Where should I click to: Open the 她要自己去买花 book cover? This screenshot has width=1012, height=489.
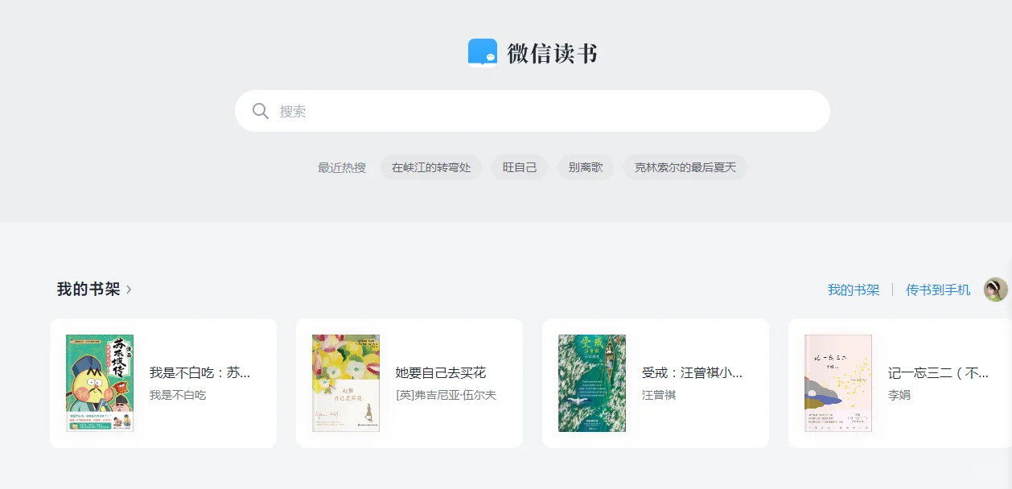(x=346, y=383)
